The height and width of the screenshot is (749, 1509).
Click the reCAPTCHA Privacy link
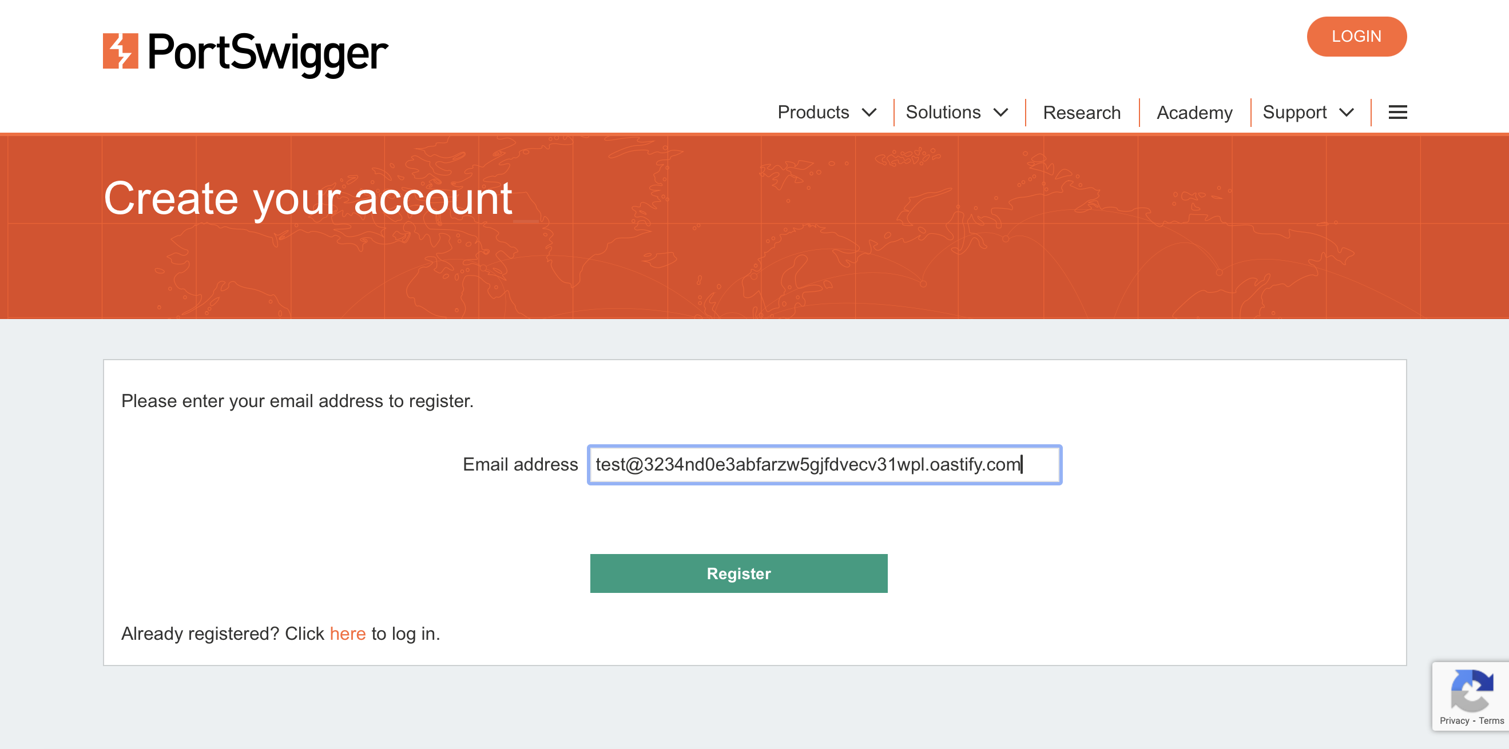click(x=1454, y=720)
